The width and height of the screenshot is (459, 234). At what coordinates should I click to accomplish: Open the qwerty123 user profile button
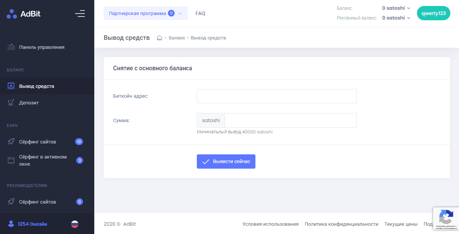coord(433,13)
